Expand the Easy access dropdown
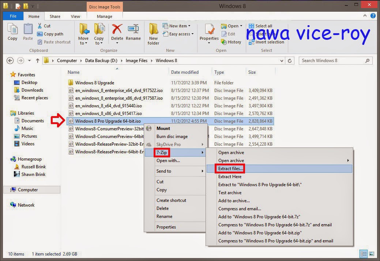 (x=193, y=34)
